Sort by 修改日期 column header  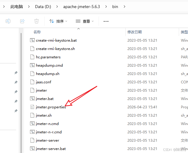pyautogui.click(x=135, y=32)
